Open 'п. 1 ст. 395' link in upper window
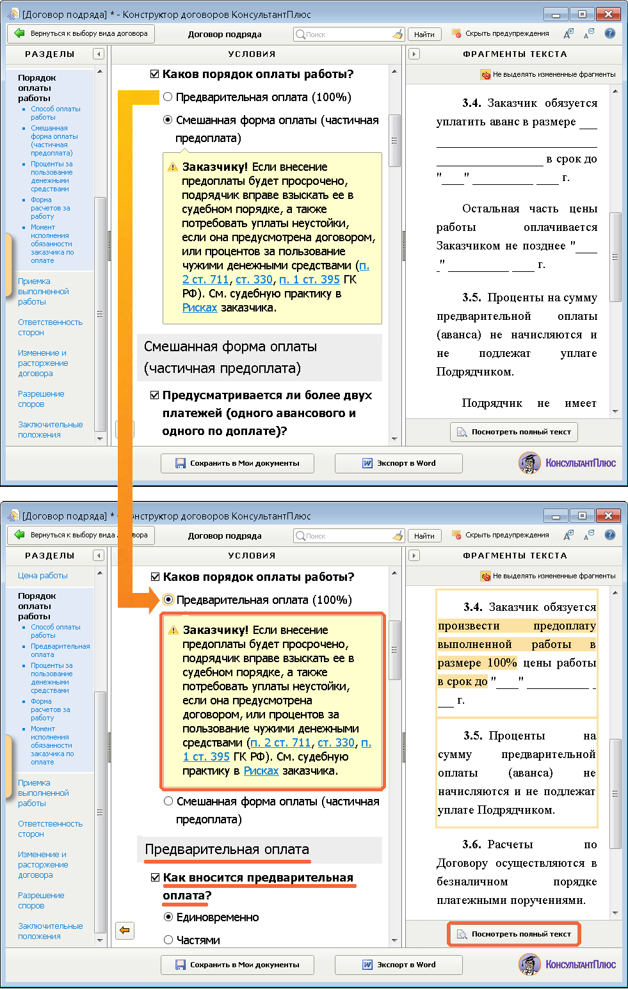628x989 pixels. coord(310,280)
